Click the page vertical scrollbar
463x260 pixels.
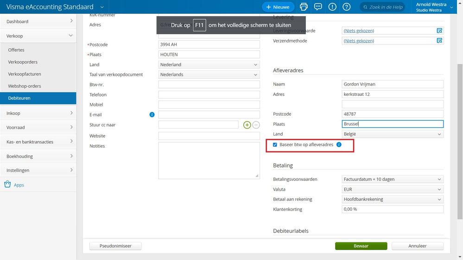[460, 142]
